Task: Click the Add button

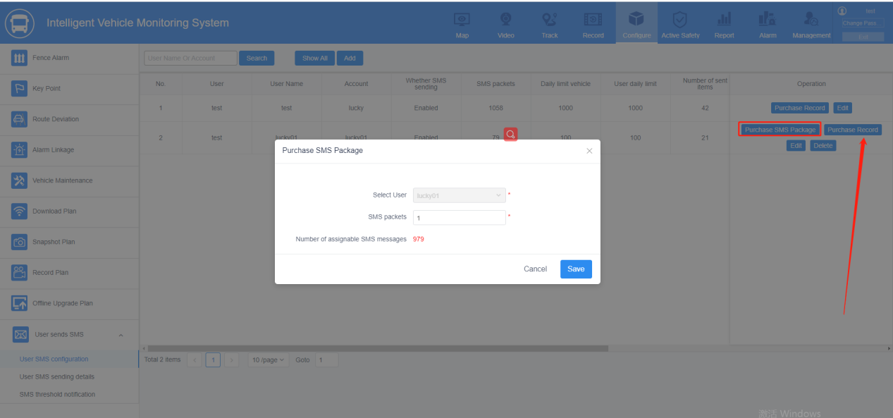Action: coord(350,59)
